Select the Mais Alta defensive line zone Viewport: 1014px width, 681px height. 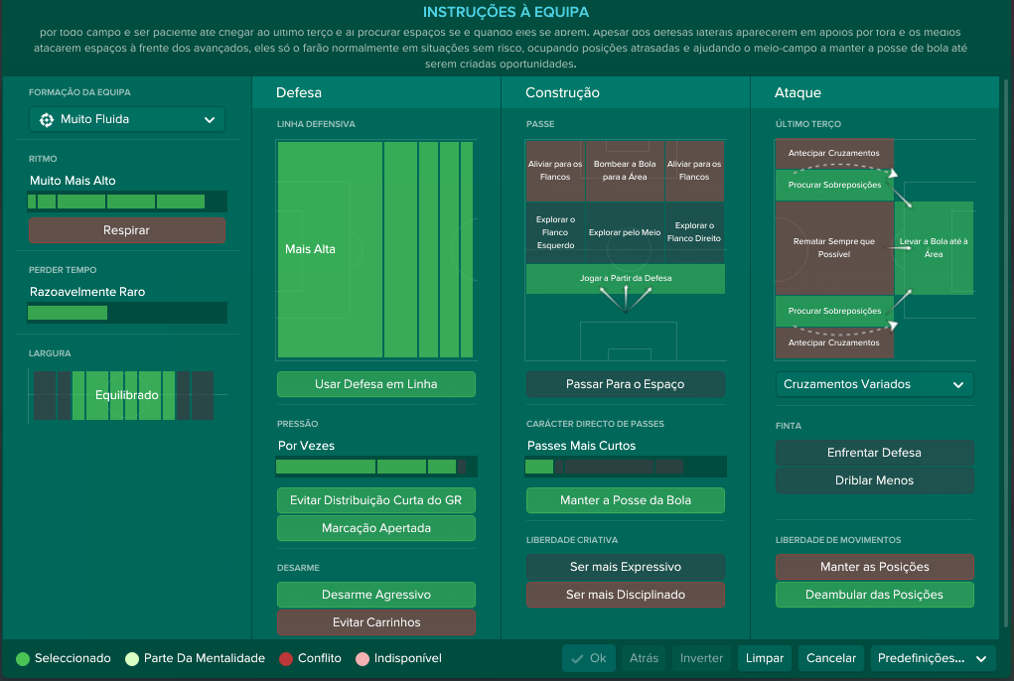(x=330, y=249)
